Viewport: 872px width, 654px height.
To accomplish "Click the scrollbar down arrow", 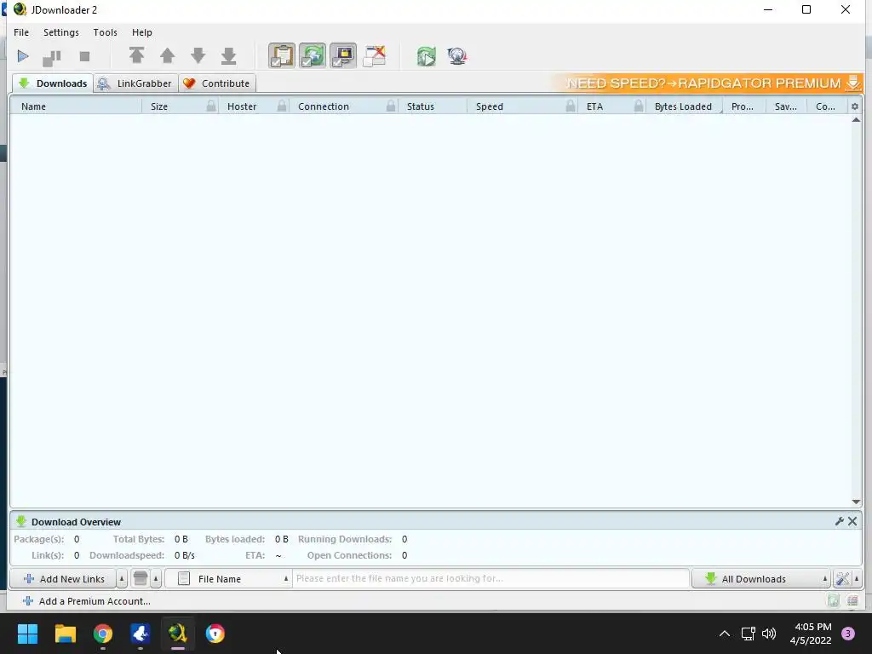I will pyautogui.click(x=856, y=502).
